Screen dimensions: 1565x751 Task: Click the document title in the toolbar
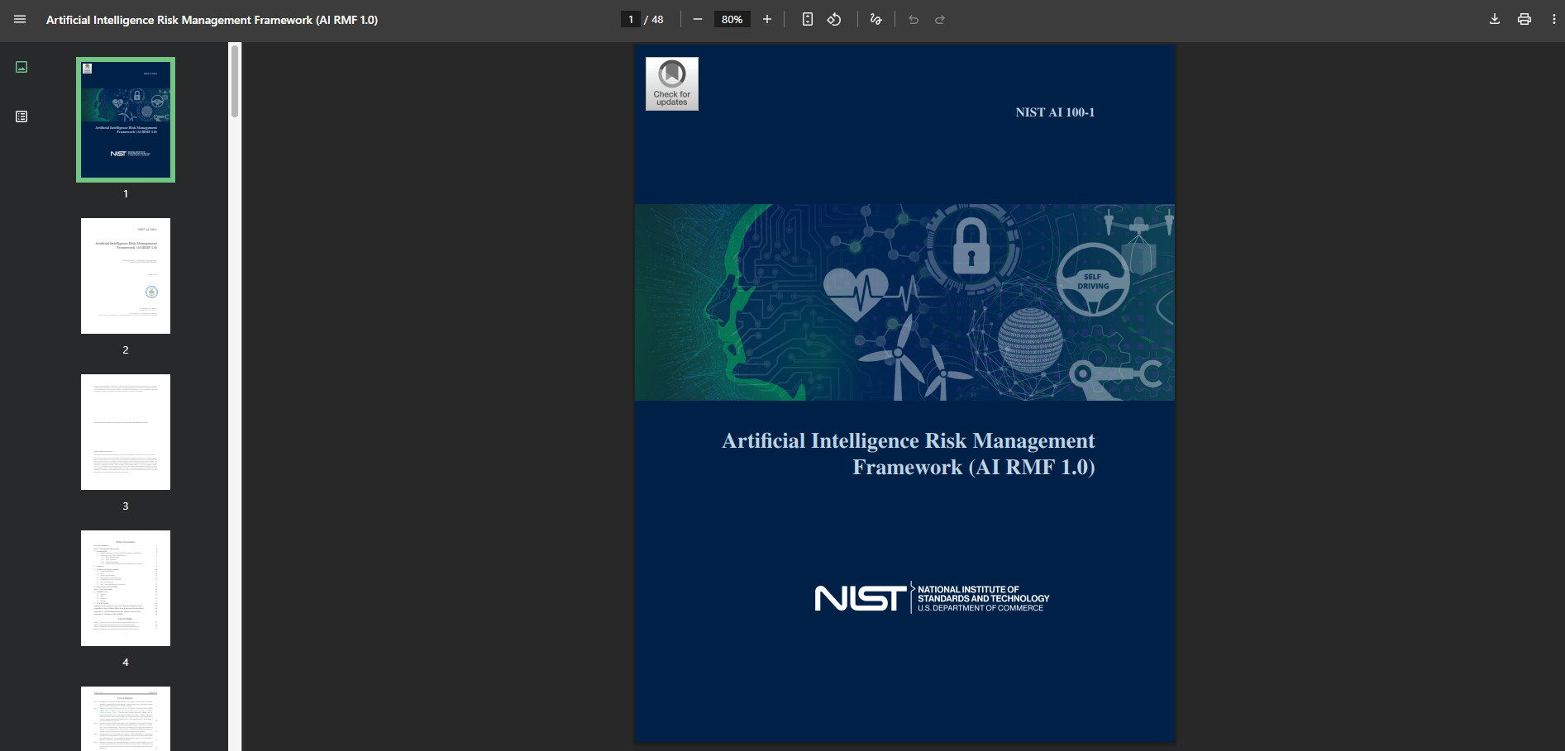[x=212, y=20]
